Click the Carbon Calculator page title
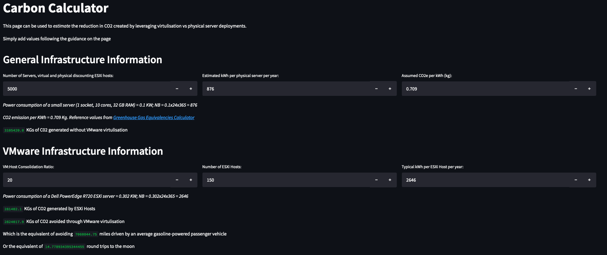 [x=56, y=8]
